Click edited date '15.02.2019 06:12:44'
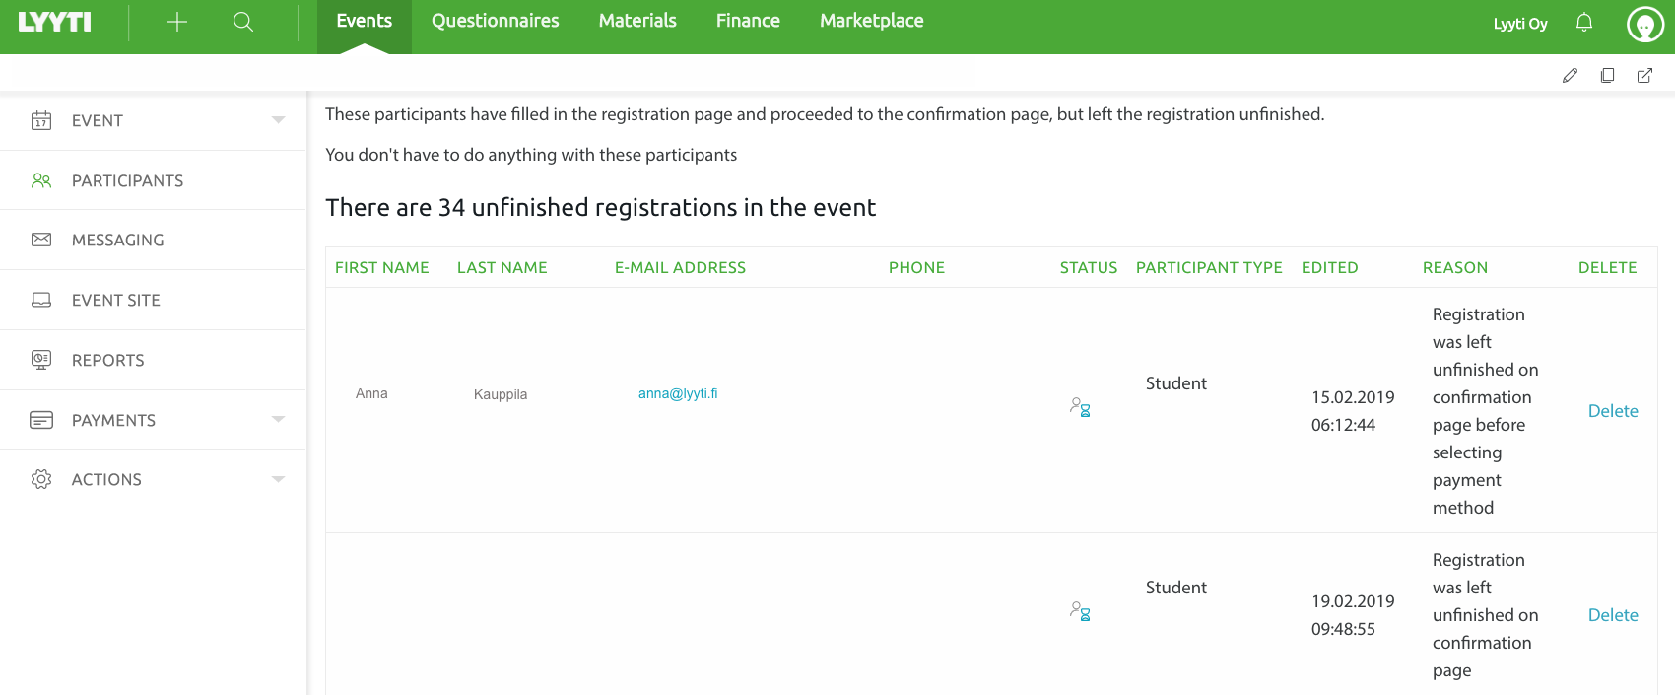 [1353, 411]
